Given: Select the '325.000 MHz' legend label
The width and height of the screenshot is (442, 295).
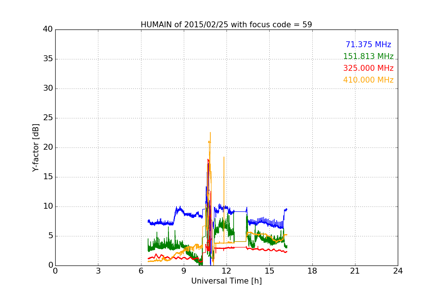Looking at the screenshot, I should pos(368,68).
